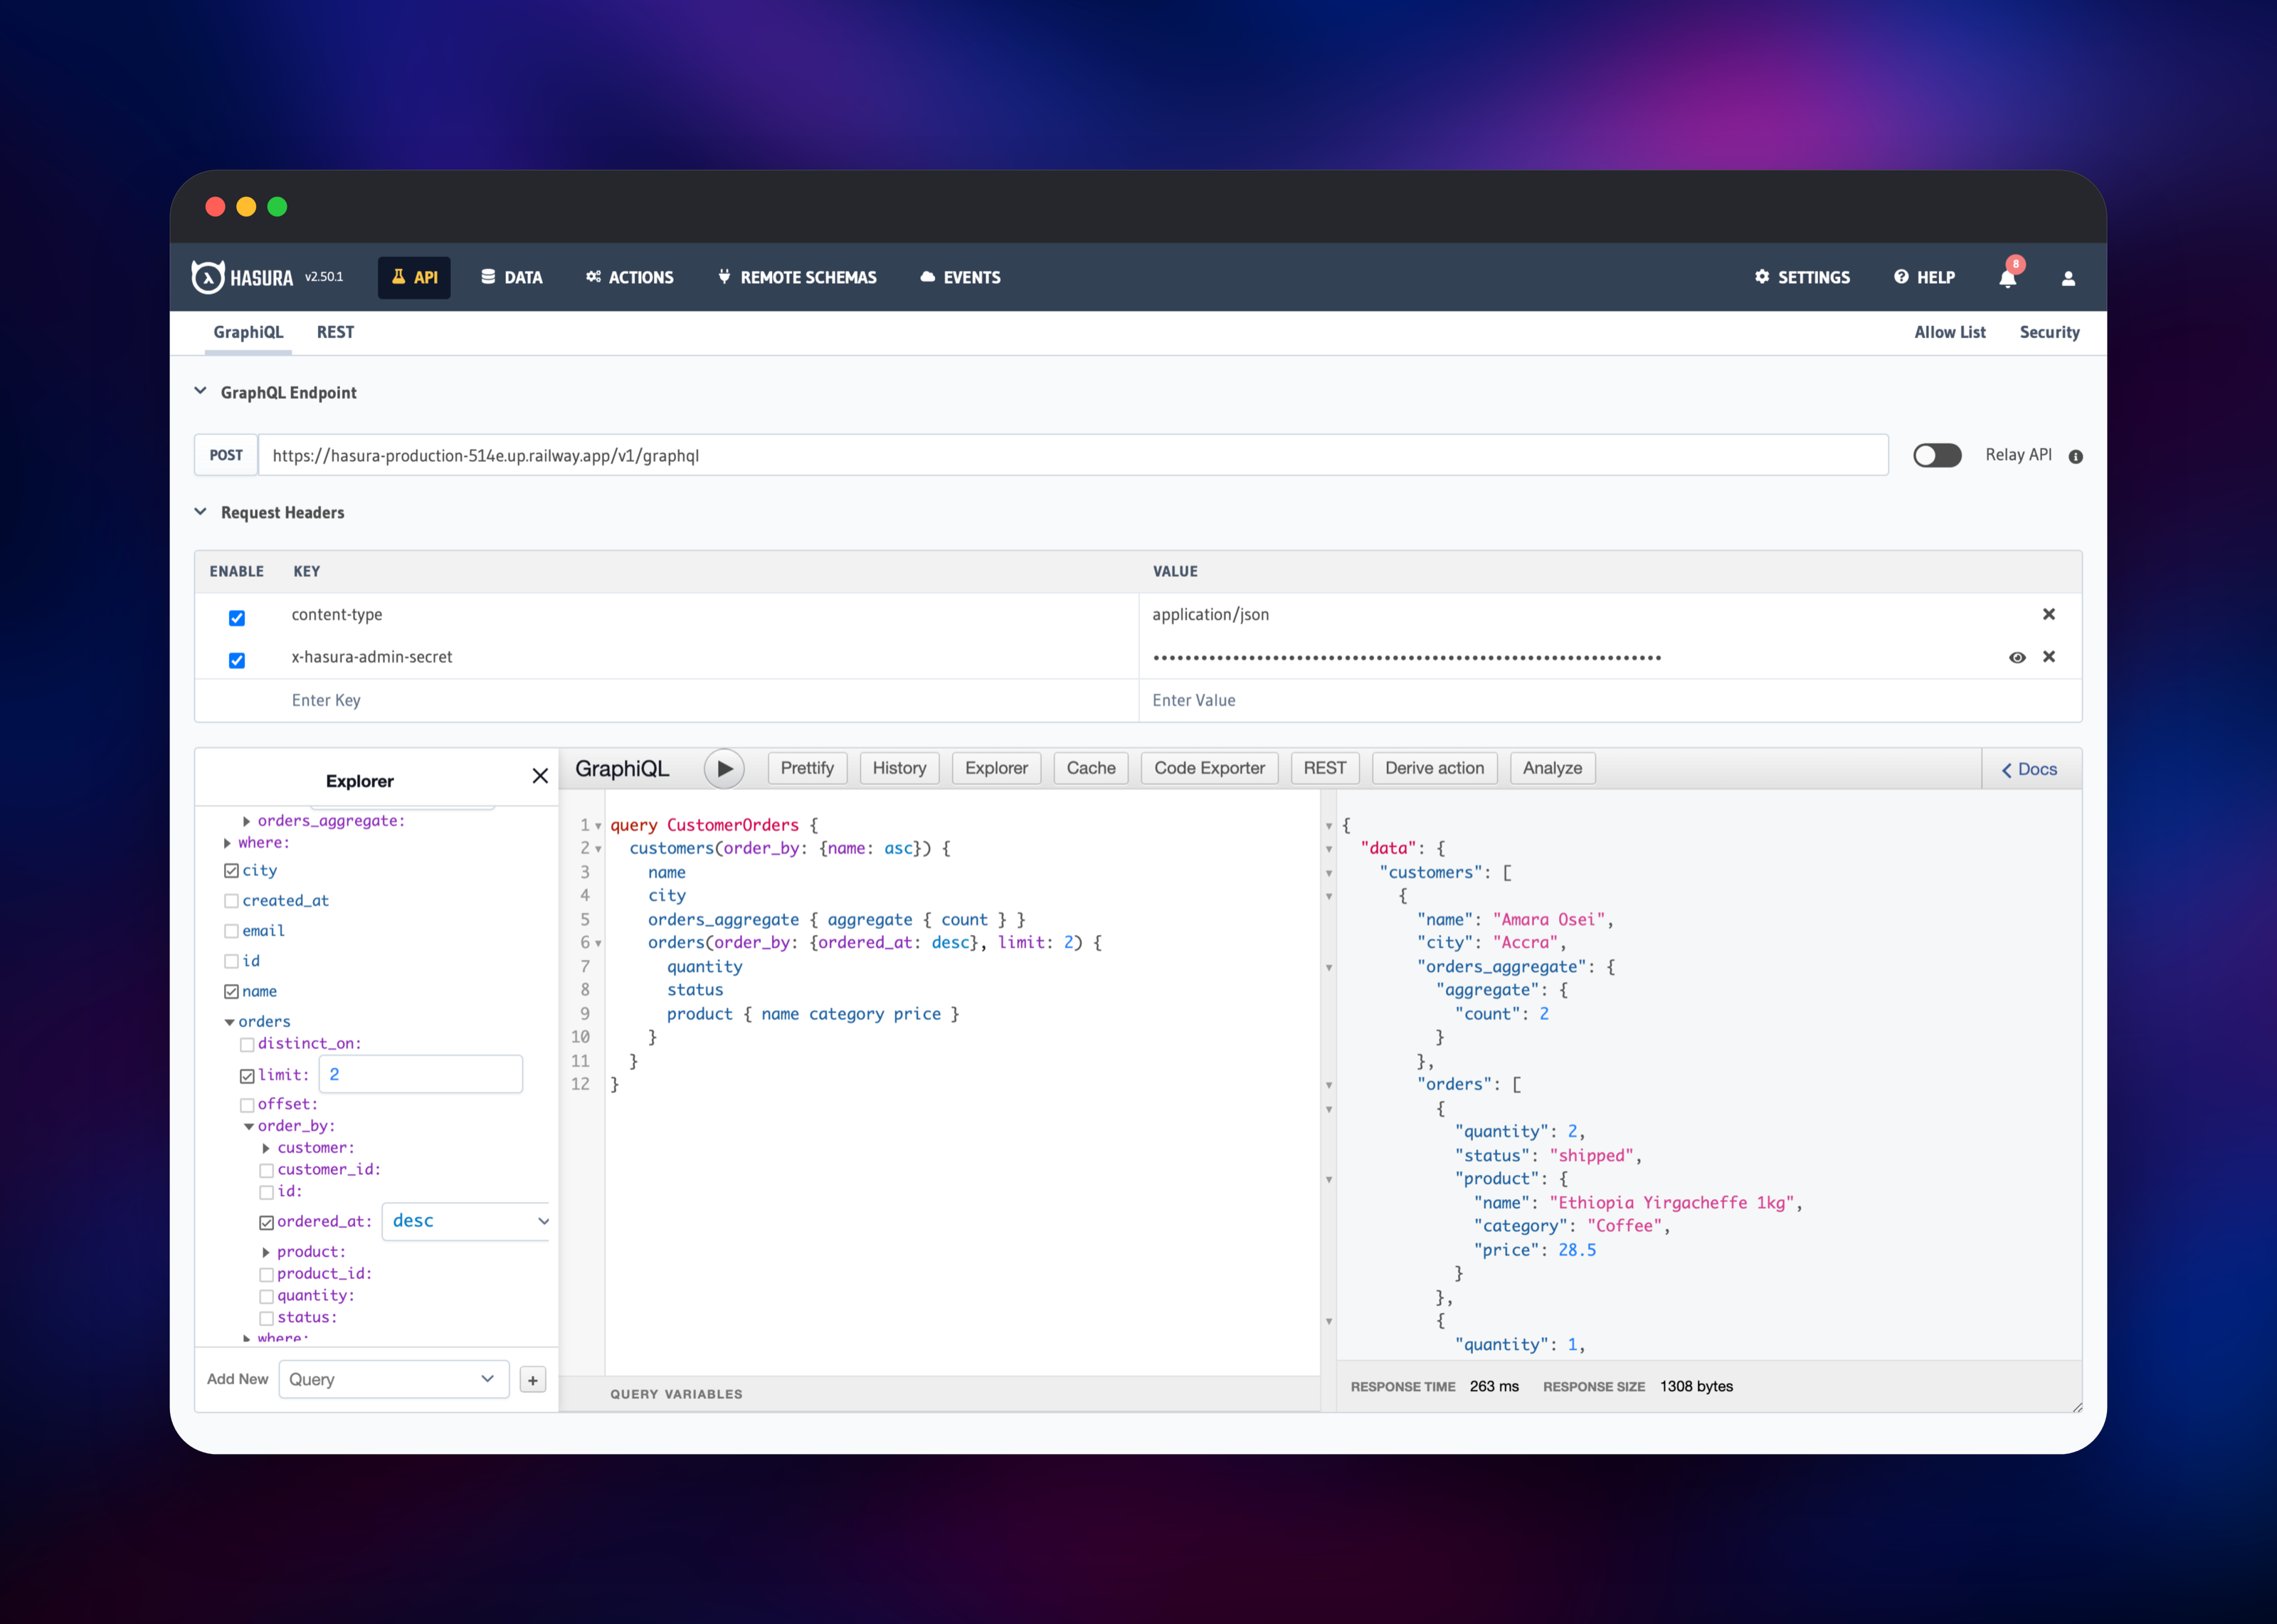Open the ACTIONS nav tab
This screenshot has width=2277, height=1624.
630,277
